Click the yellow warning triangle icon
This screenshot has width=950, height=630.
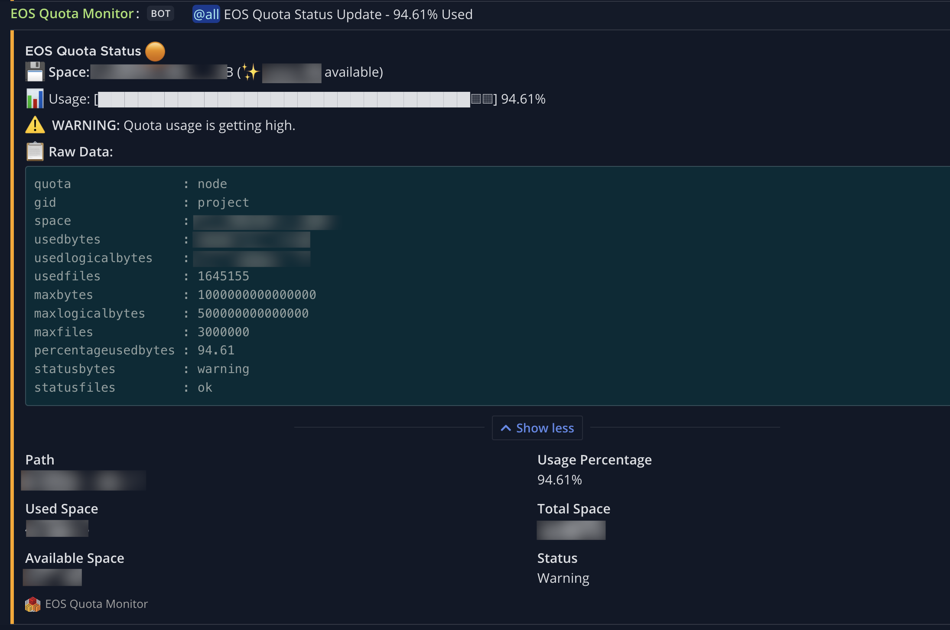coord(35,125)
